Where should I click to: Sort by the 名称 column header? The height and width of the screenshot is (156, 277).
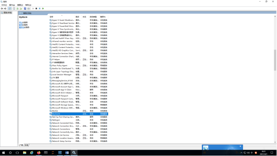[x=62, y=17]
